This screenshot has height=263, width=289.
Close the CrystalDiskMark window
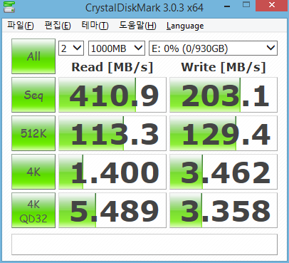(x=272, y=5)
